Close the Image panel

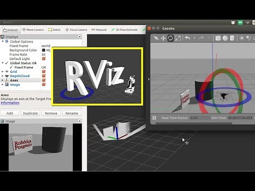[80, 121]
